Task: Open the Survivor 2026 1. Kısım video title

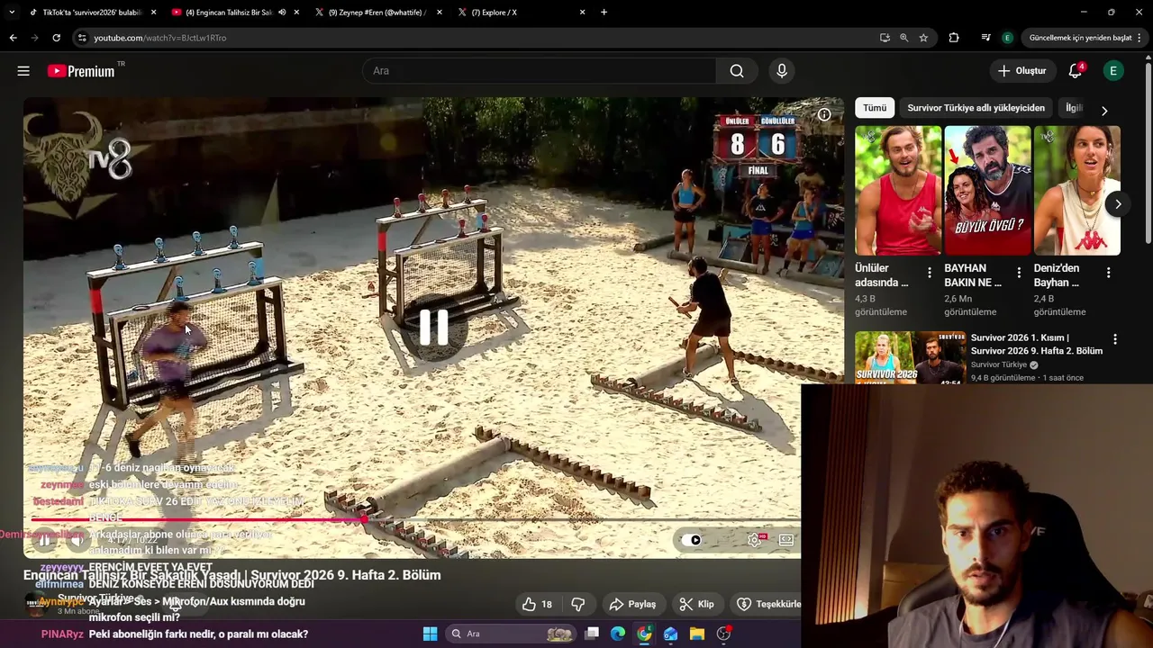Action: (1037, 344)
